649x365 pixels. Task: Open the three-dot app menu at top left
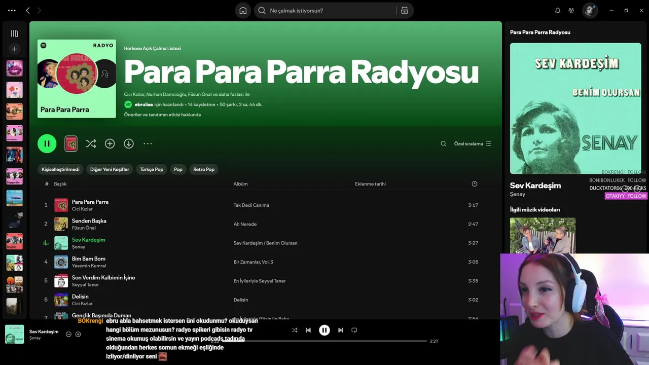click(12, 10)
